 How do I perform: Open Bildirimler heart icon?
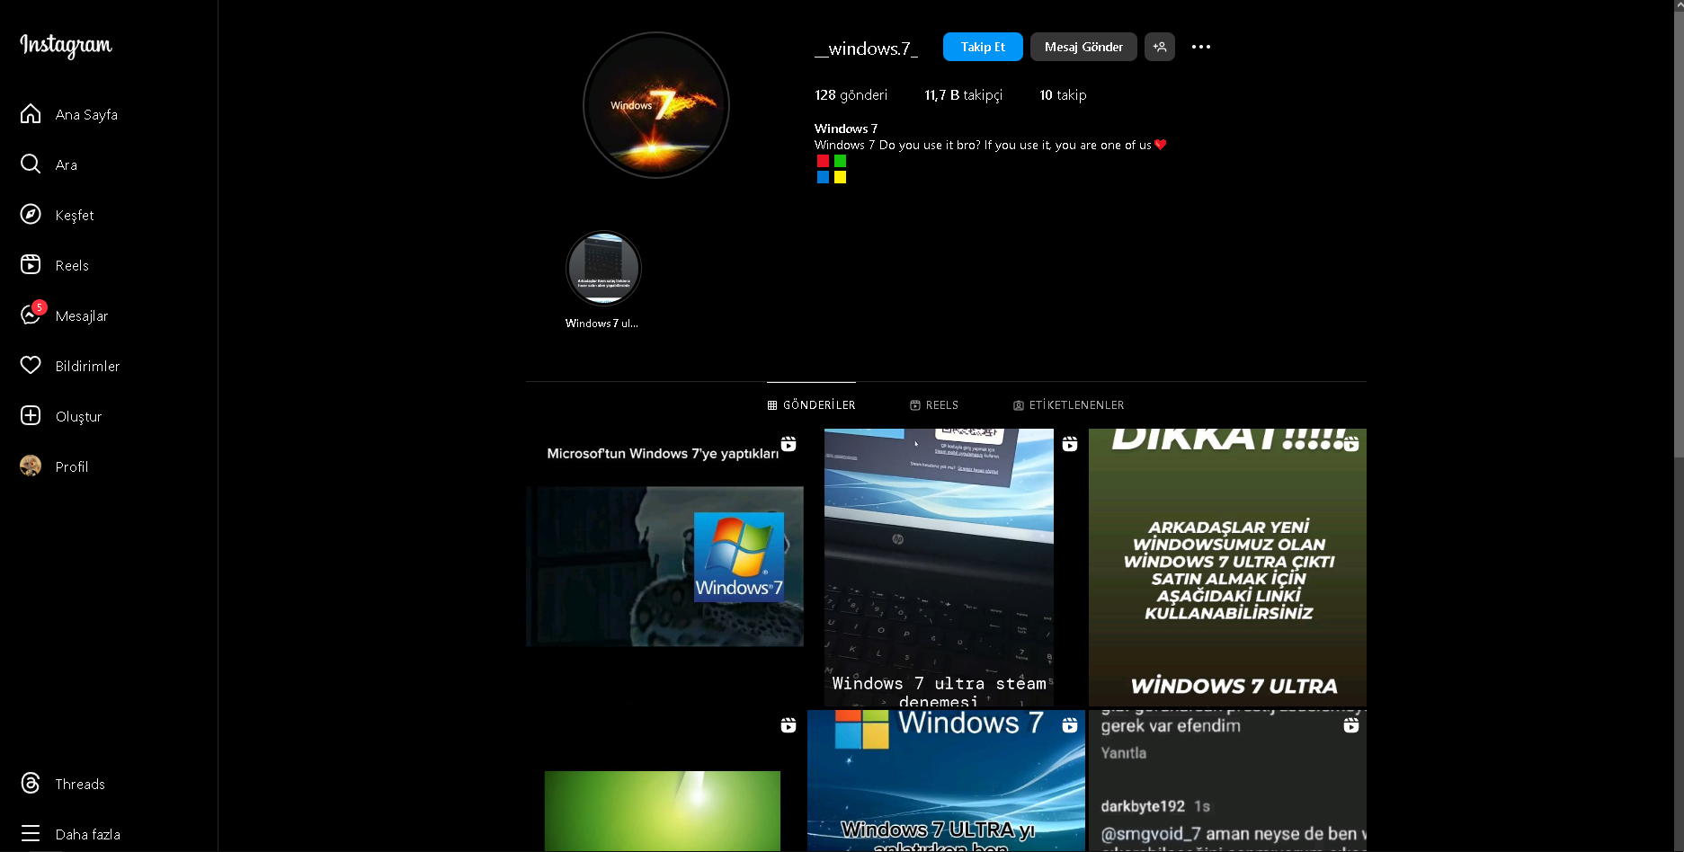(31, 366)
